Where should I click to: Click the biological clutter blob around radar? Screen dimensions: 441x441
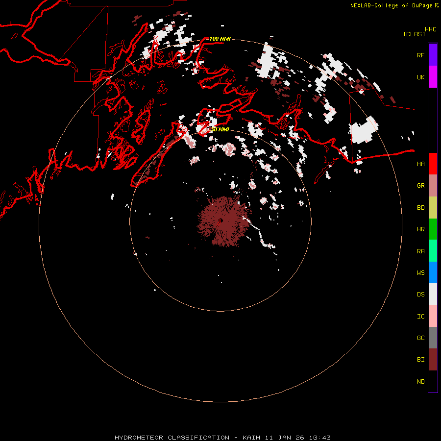click(x=223, y=221)
